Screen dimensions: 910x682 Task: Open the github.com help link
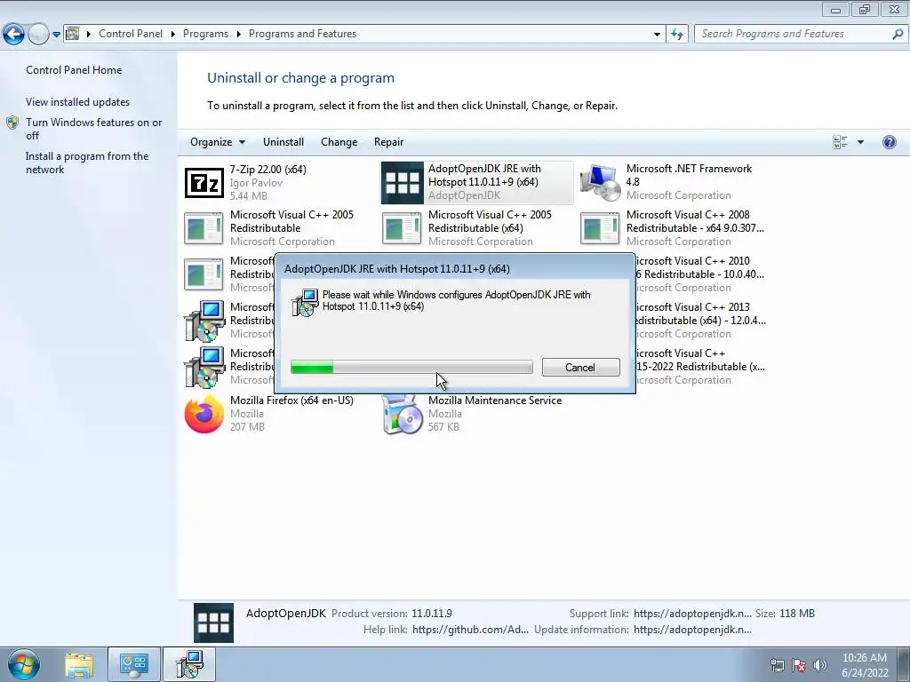(471, 630)
